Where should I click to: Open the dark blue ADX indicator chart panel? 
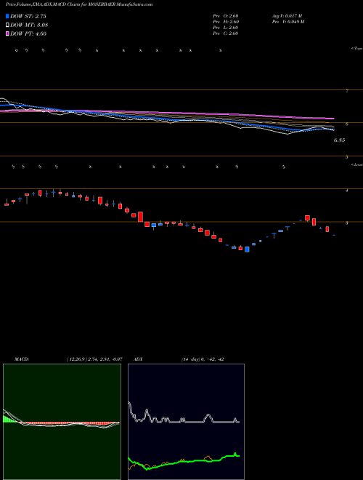pos(186,422)
